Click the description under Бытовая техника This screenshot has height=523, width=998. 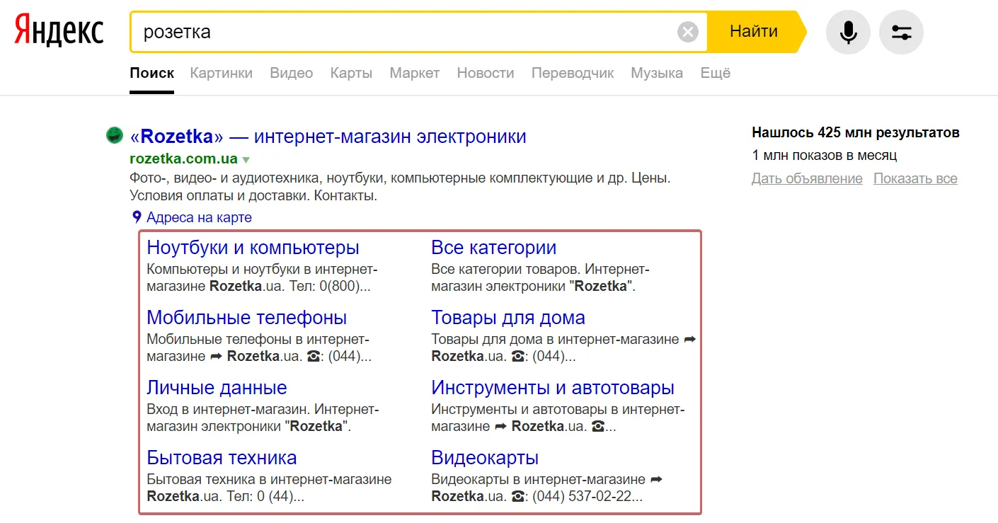click(269, 488)
